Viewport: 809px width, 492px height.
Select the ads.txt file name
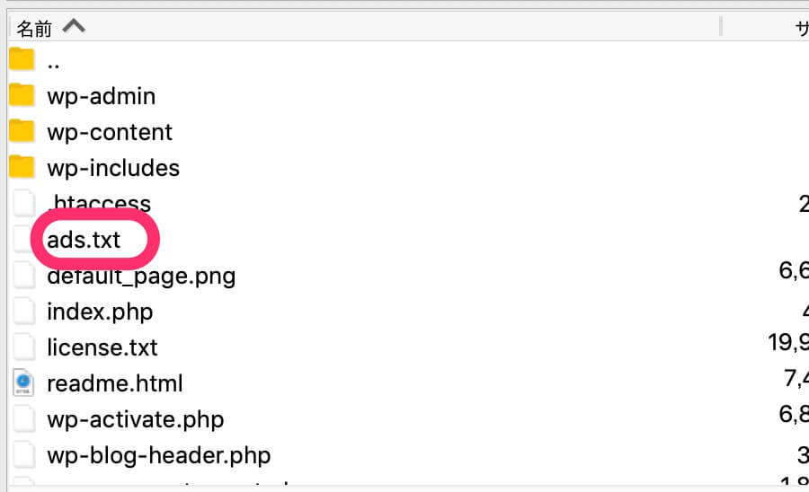84,240
